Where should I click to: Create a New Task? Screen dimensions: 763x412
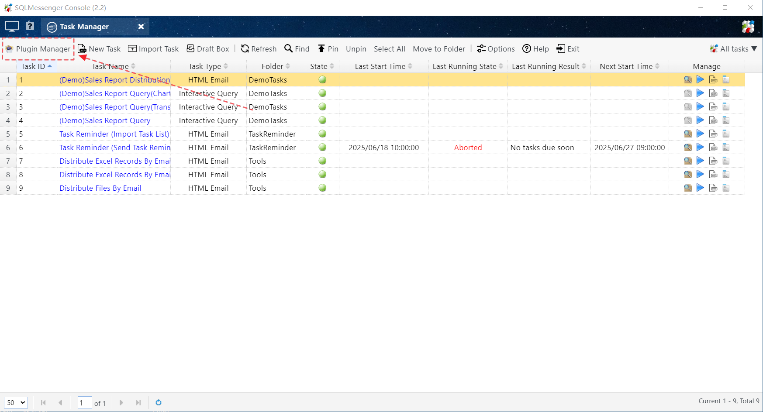pos(99,49)
